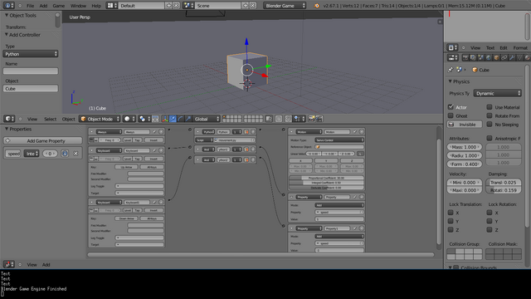
Task: Lock translation on the X axis
Action: 451,213
